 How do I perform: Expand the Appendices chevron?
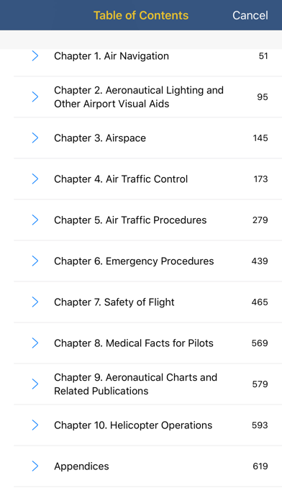[35, 466]
